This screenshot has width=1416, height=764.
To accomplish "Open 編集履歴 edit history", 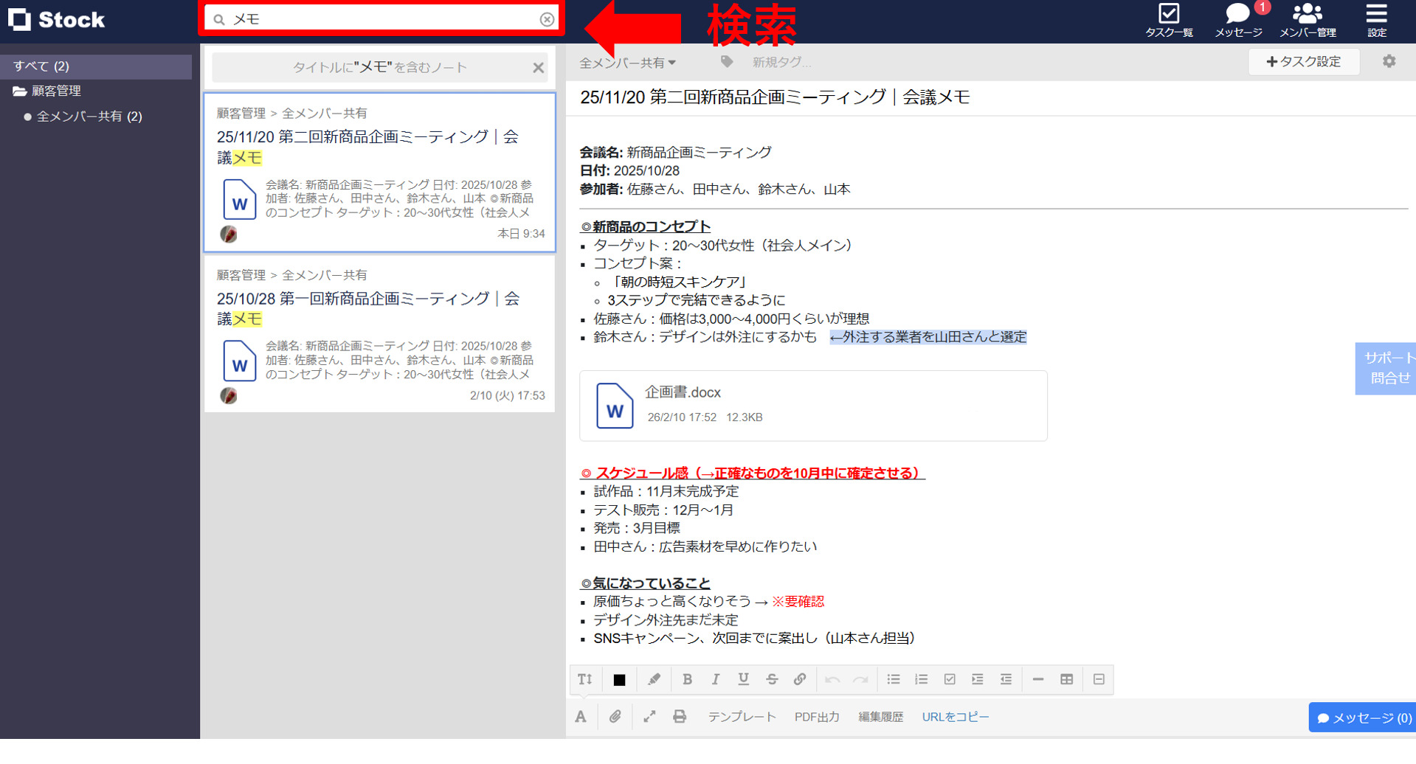I will coord(880,716).
